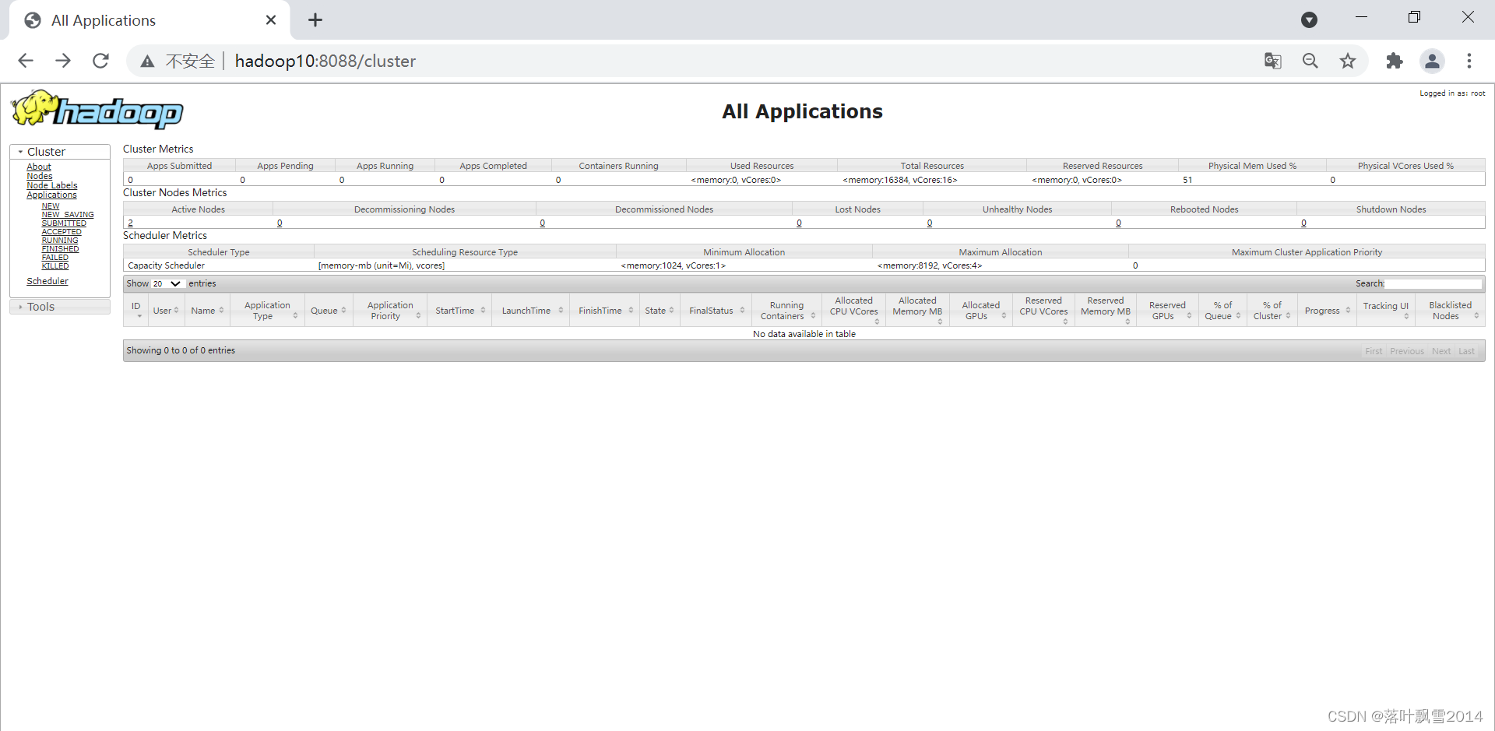Sort table by LaunchTime column
This screenshot has width=1495, height=731.
(x=531, y=310)
